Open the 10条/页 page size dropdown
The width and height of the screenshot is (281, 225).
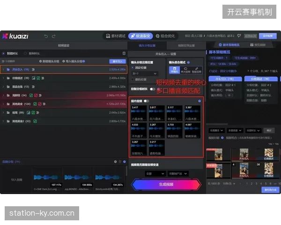229,184
